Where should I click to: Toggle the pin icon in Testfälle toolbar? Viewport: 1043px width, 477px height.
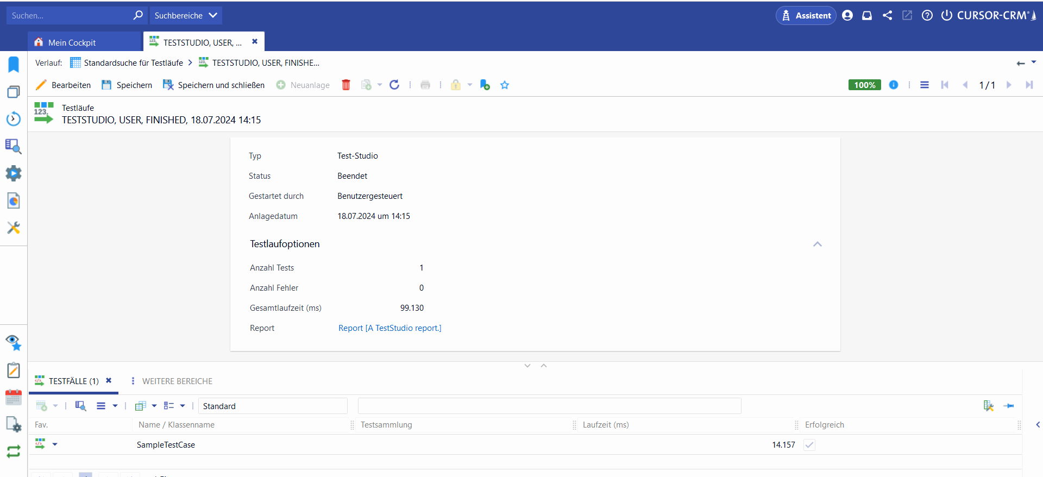(1009, 406)
